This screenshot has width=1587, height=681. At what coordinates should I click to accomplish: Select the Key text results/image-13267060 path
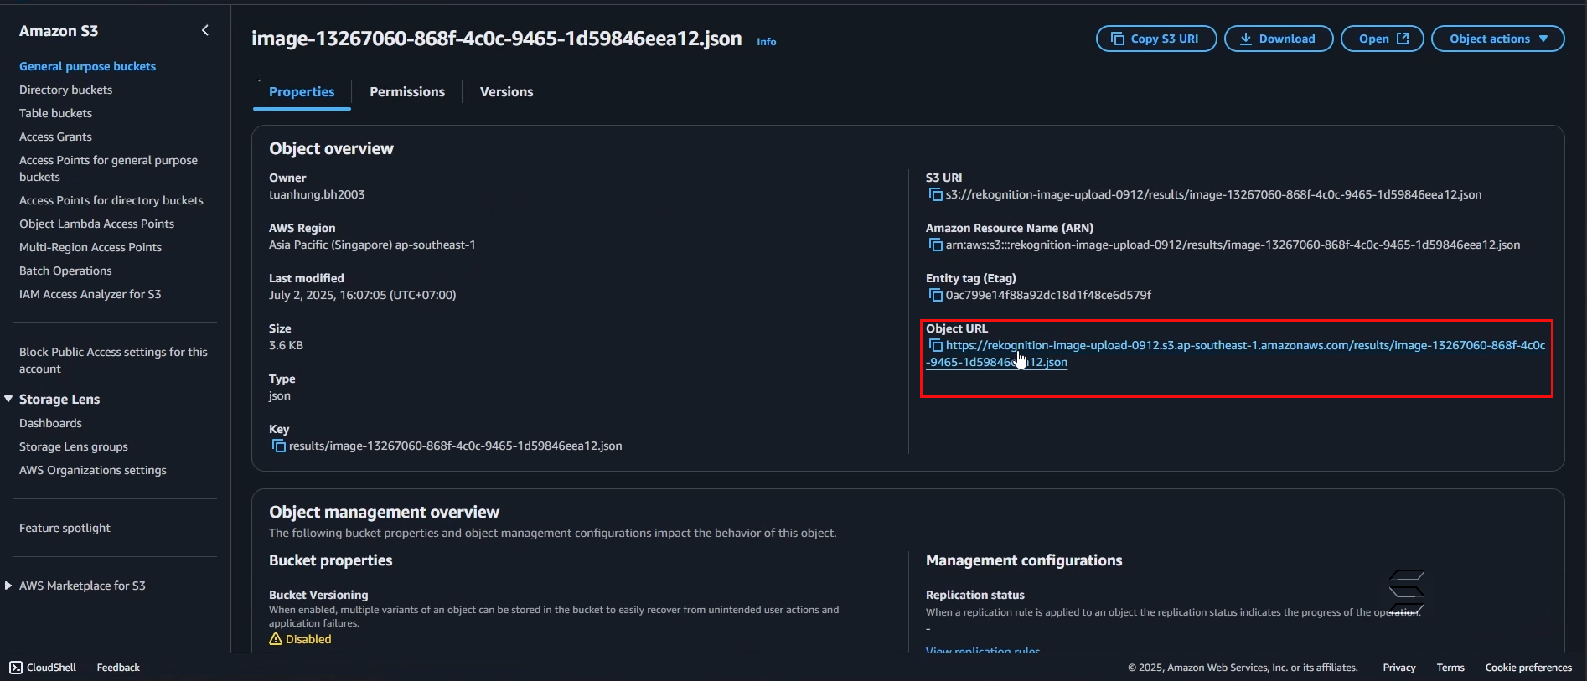click(x=455, y=446)
